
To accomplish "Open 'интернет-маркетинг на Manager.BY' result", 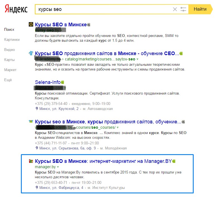I will coord(103,161).
